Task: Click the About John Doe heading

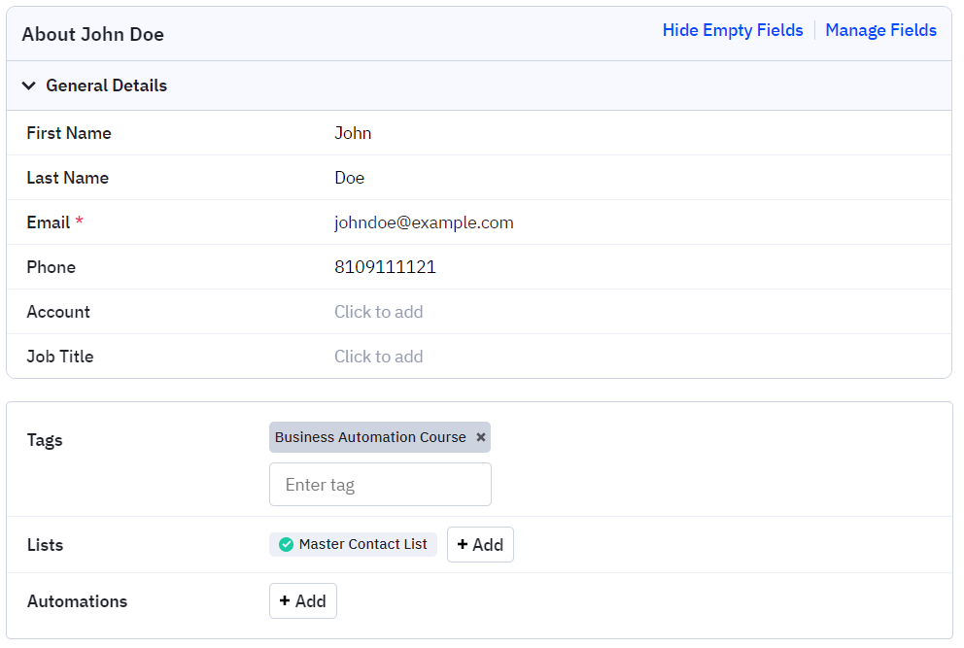Action: click(92, 34)
